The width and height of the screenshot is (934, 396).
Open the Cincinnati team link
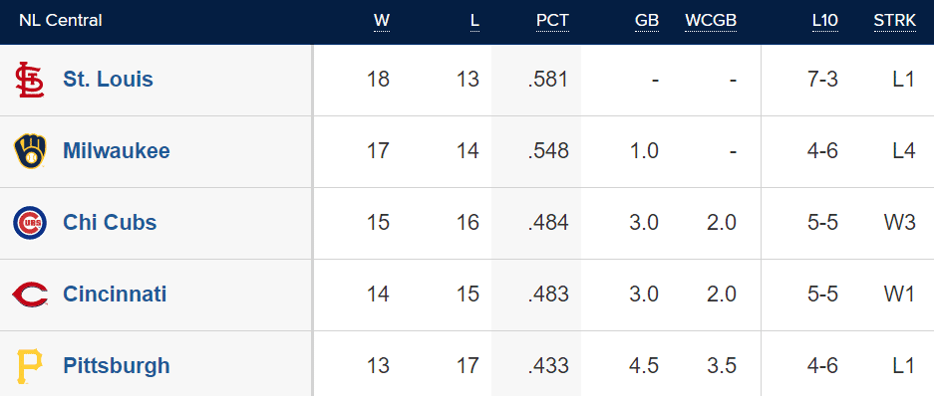115,294
